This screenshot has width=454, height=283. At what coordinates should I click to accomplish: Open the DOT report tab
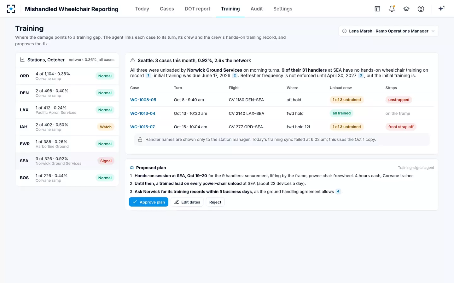coord(197,9)
